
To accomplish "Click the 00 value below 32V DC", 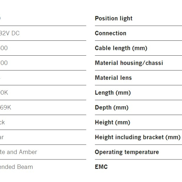I will 4,48.
